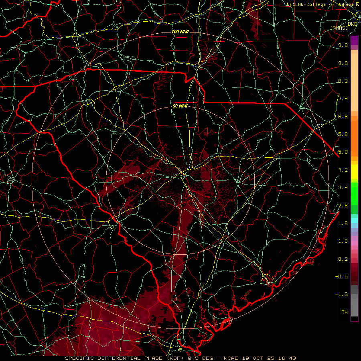Click the 4.2 value on the color scale

click(x=343, y=170)
